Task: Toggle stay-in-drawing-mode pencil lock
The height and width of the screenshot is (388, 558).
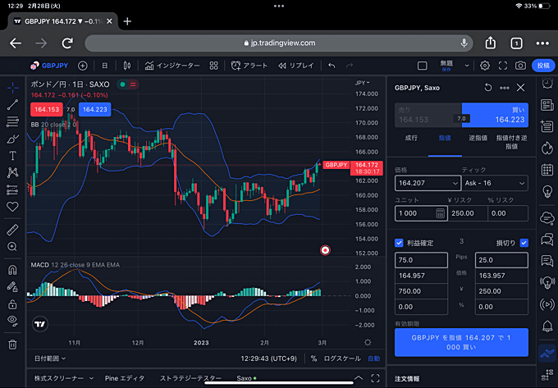Action: (12, 286)
